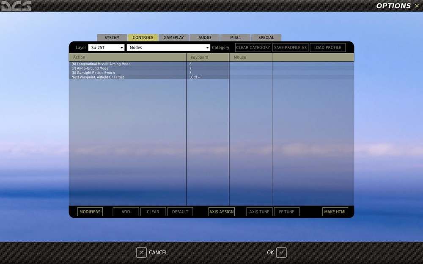Click Mouse cell for Next Waypoint row
Image resolution: width=423 pixels, height=264 pixels.
250,77
